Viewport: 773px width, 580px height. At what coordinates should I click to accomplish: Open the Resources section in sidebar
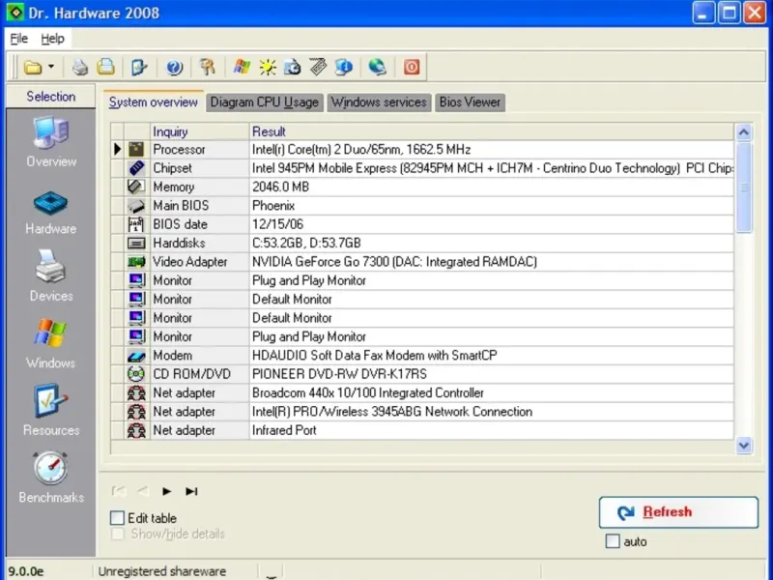coord(51,410)
